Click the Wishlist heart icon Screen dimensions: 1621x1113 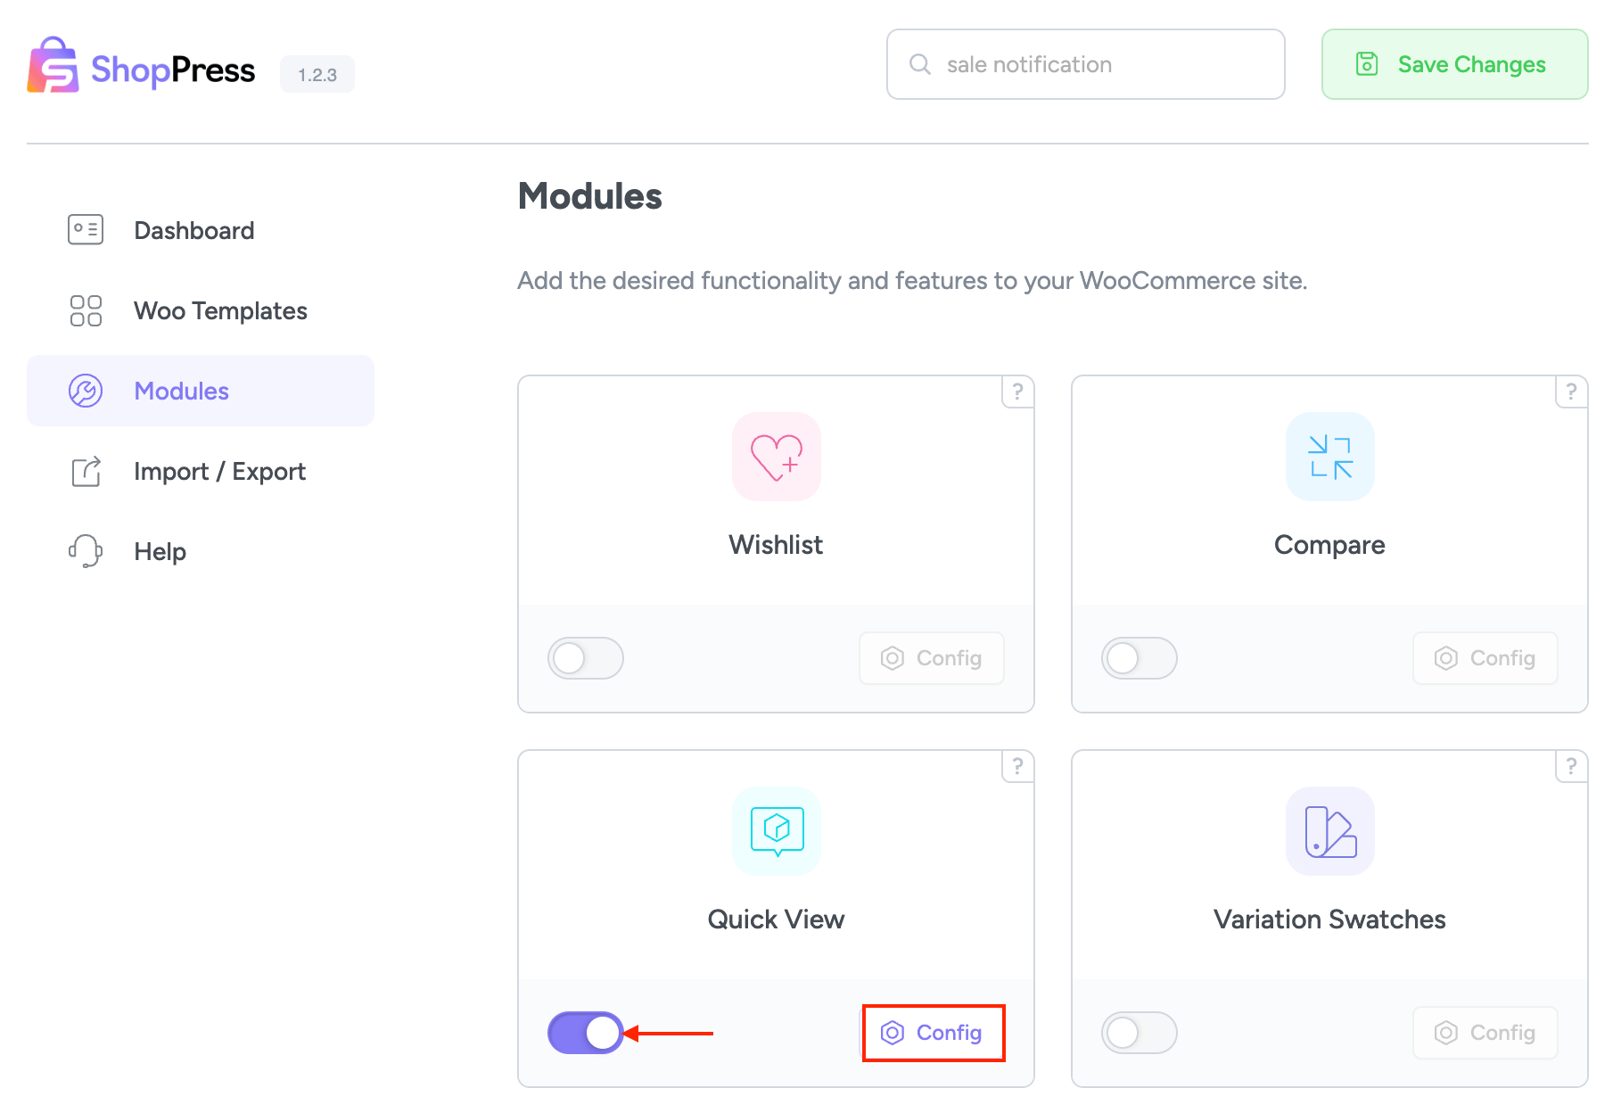point(776,457)
